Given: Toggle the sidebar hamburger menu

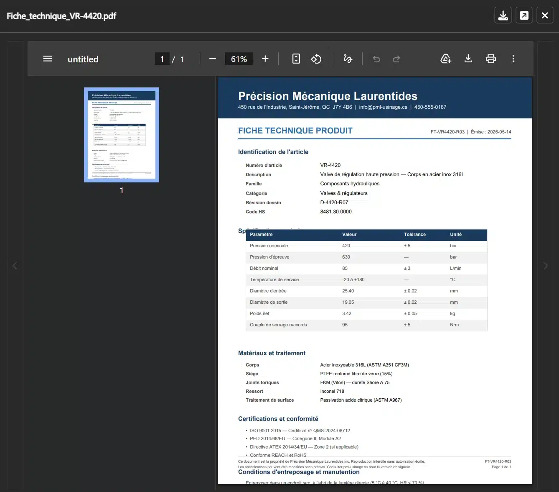Looking at the screenshot, I should tap(48, 59).
